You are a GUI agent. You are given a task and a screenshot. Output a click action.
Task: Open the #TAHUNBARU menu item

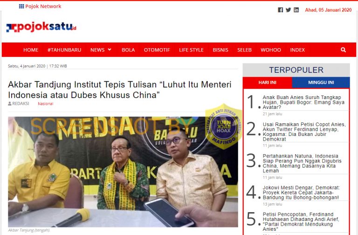[64, 50]
